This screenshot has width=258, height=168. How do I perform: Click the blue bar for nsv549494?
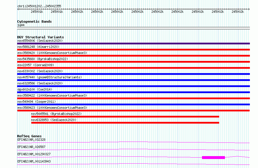[x=133, y=104]
